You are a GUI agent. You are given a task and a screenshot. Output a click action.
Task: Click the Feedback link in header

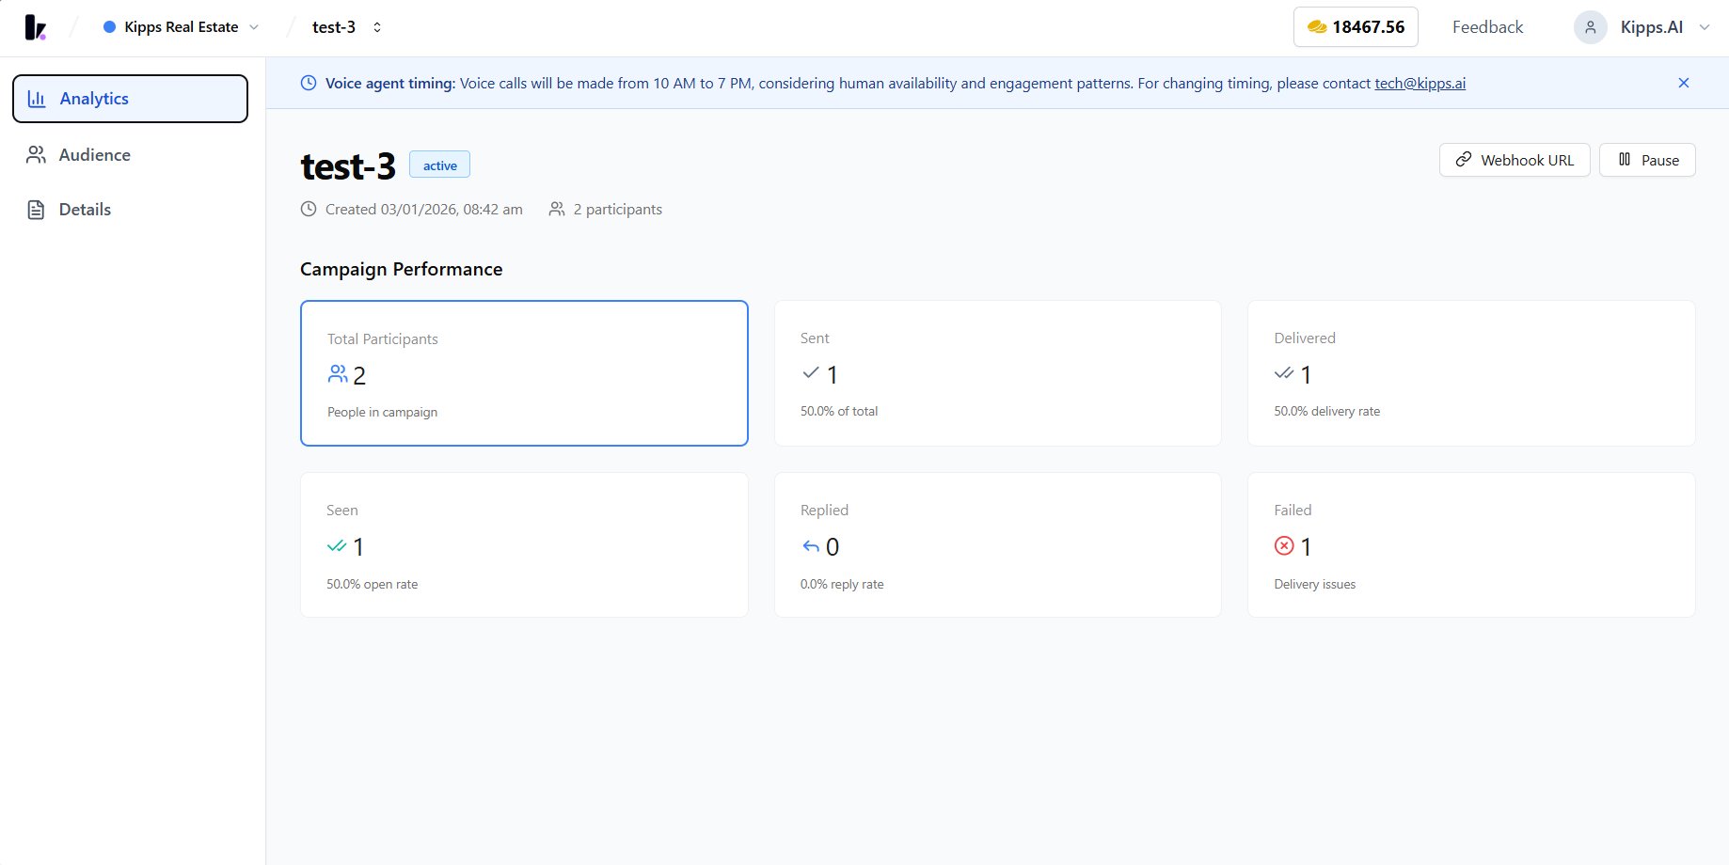1487,27
